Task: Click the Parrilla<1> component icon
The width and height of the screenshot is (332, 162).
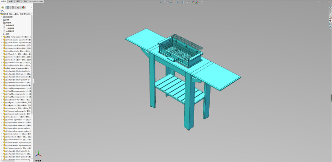Action: click(4, 137)
